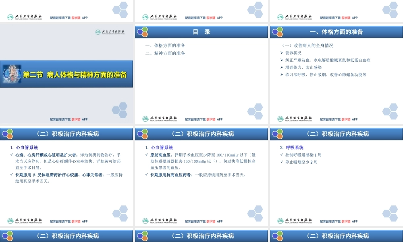Click the 2. 呼吸系统 heading
This screenshot has width=403, height=242.
pos(292,148)
